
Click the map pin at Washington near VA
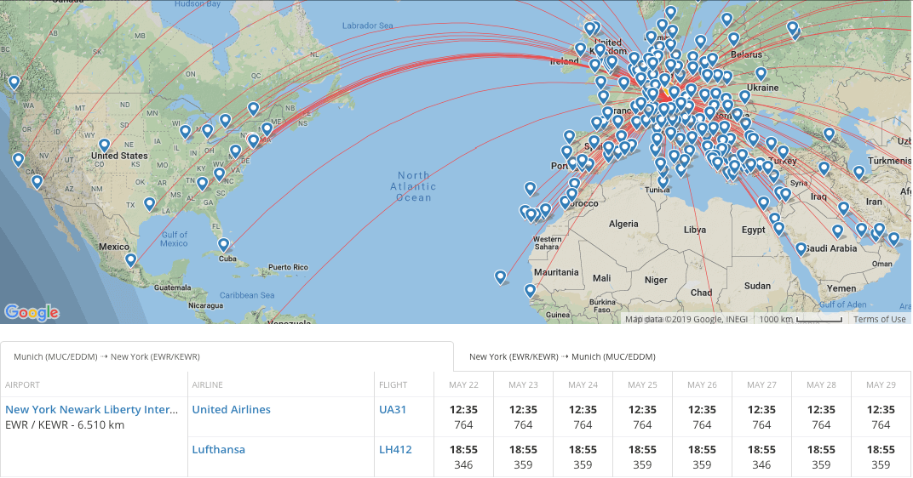235,151
